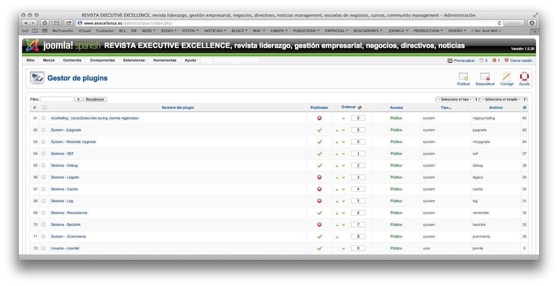The height and width of the screenshot is (286, 558).
Task: Click the Restablecer filter button
Action: point(95,99)
